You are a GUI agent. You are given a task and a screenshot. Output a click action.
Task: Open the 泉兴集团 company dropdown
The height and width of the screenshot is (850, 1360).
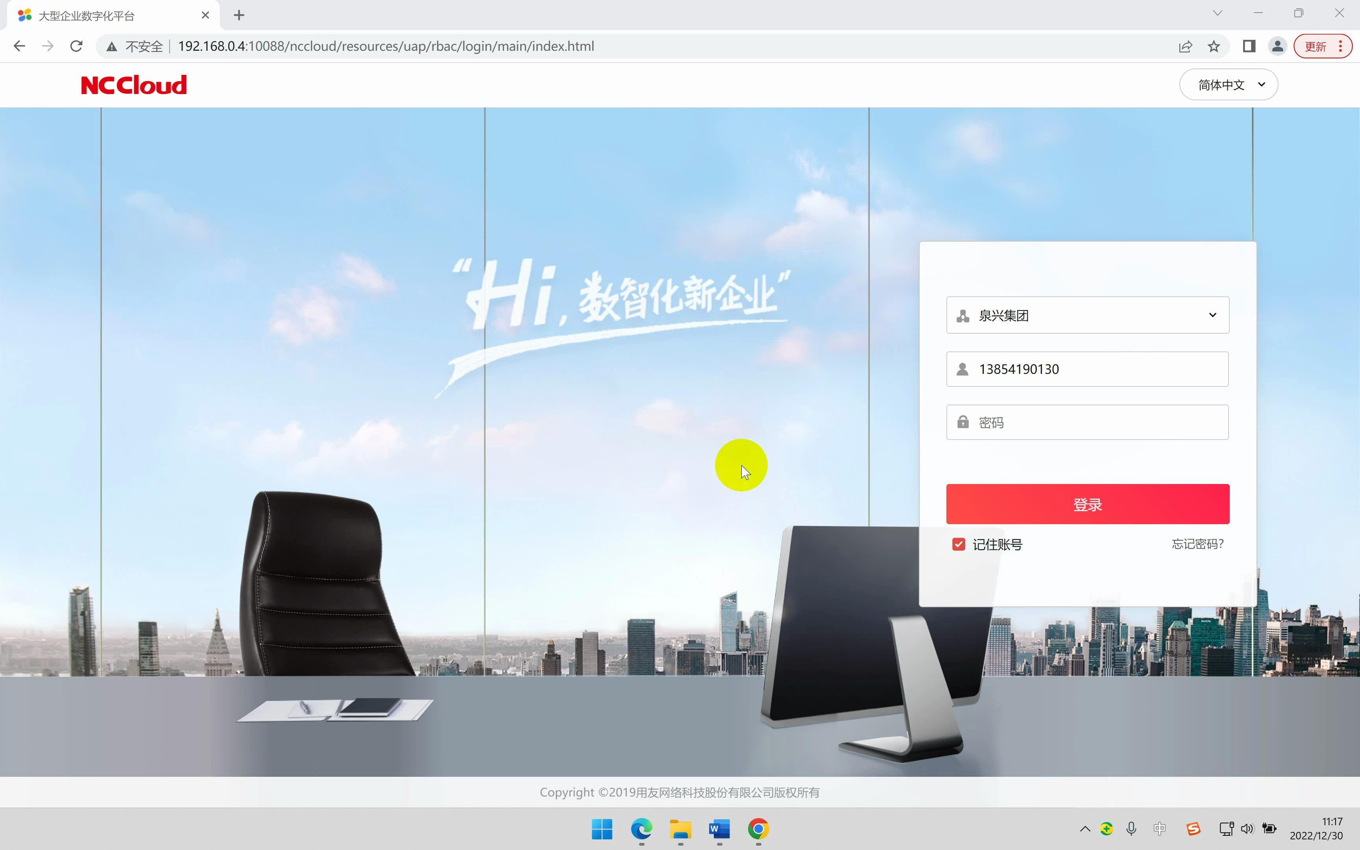point(1087,315)
